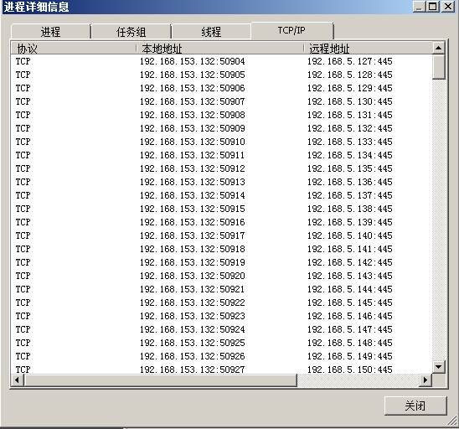
Task: Click remote address 192.168.5.137:445
Action: click(350, 195)
